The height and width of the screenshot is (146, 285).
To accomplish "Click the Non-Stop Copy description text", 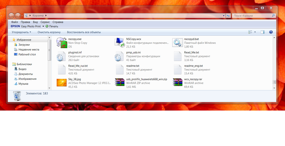I will 78,43.
